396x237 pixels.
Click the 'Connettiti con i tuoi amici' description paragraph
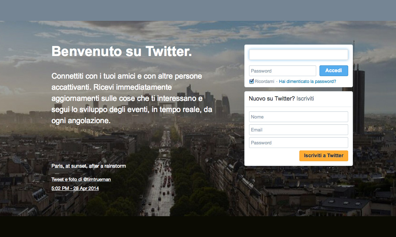[x=132, y=98]
